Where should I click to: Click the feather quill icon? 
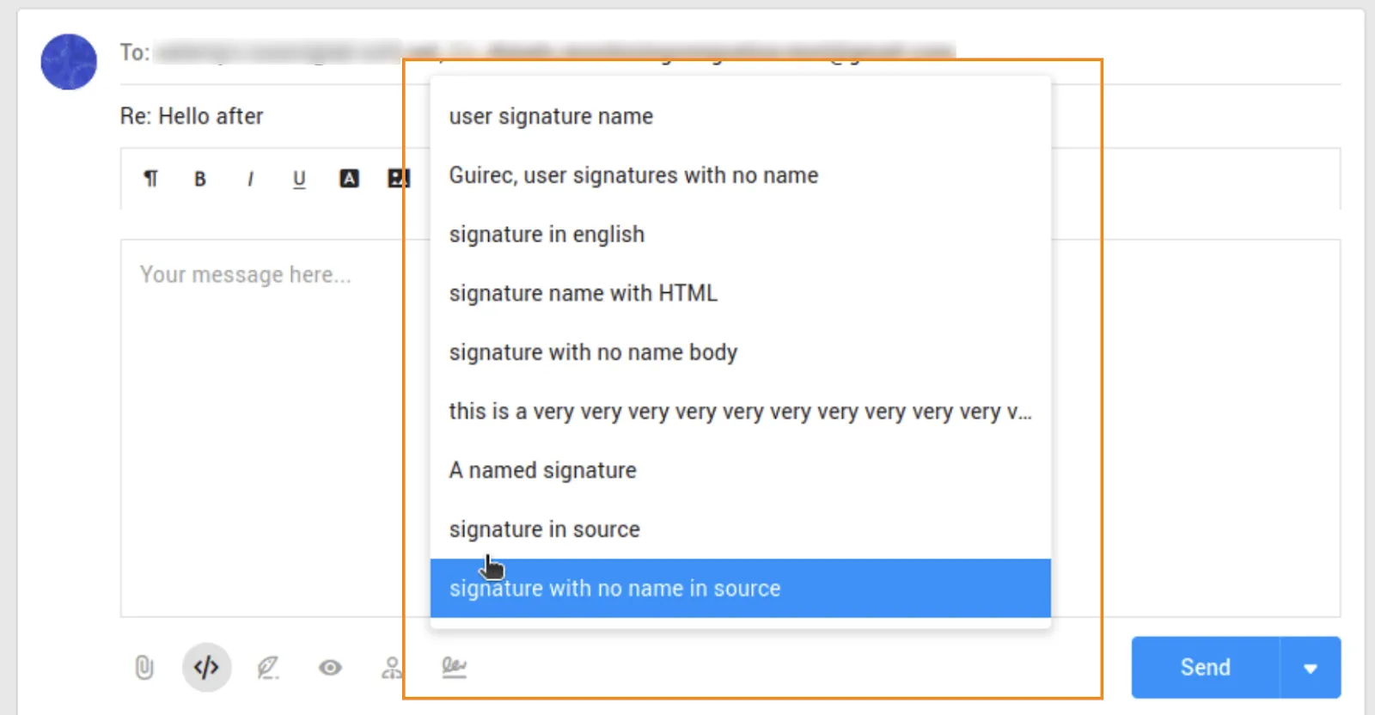click(268, 667)
